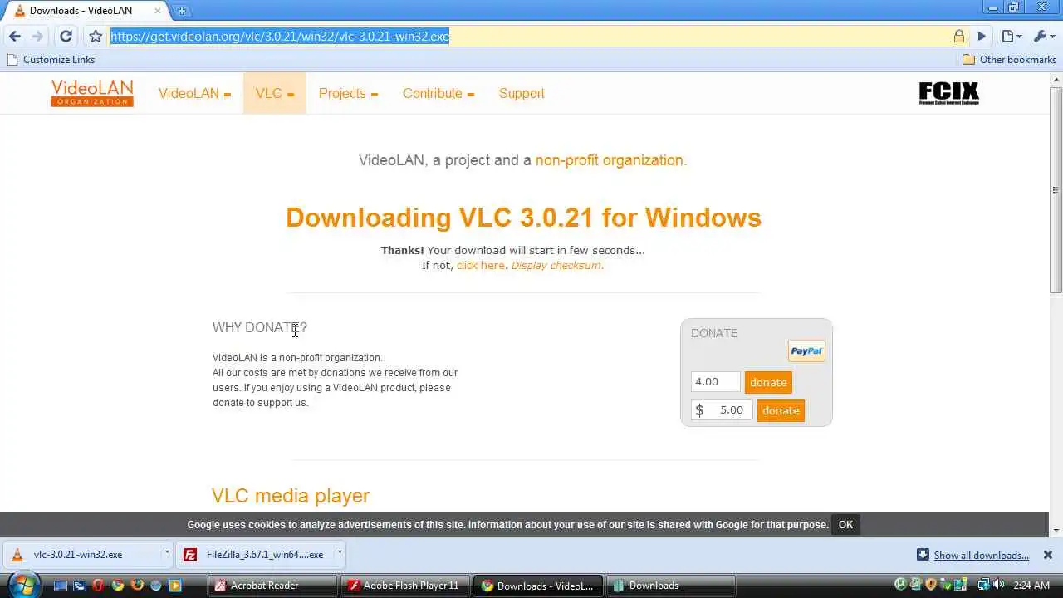Switch to Acrobat Reader taskbar window
Image resolution: width=1063 pixels, height=598 pixels.
point(272,586)
